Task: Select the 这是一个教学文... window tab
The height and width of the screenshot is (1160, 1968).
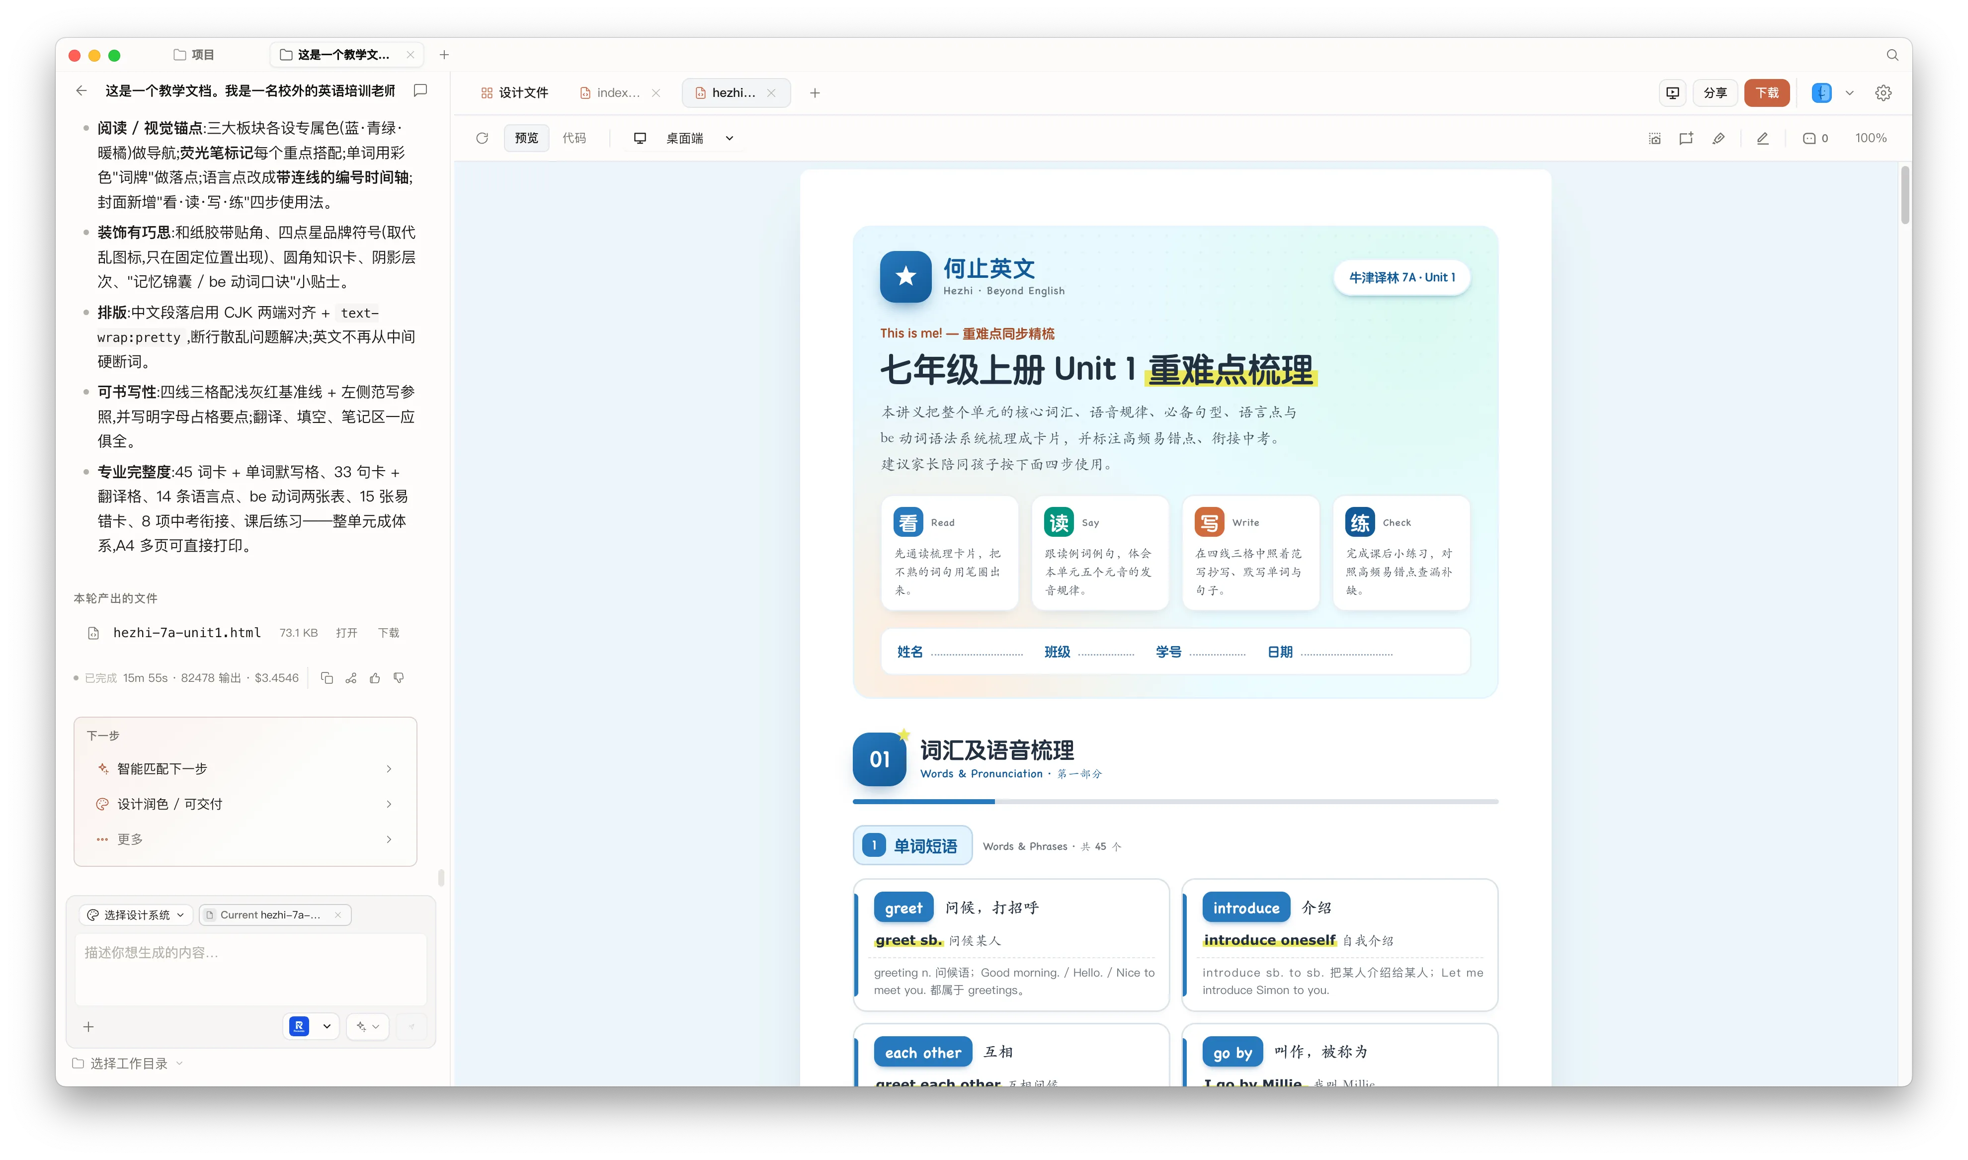Action: (346, 55)
